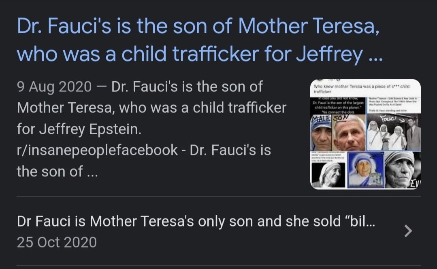Click the "25 Oct 2020" date label
Image resolution: width=437 pixels, height=269 pixels.
[x=57, y=242]
